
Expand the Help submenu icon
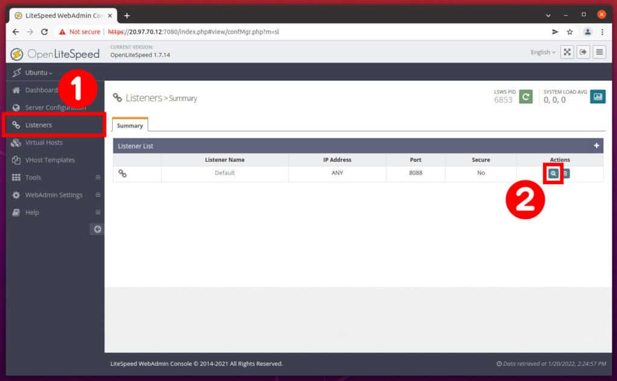pyautogui.click(x=98, y=212)
